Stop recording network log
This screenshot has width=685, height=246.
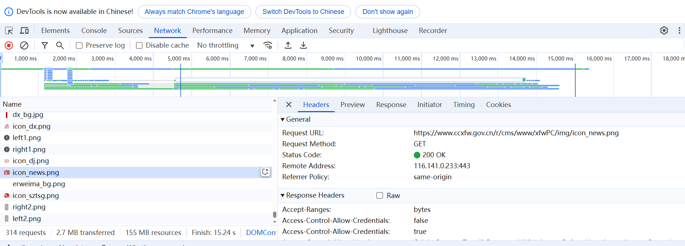[9, 45]
